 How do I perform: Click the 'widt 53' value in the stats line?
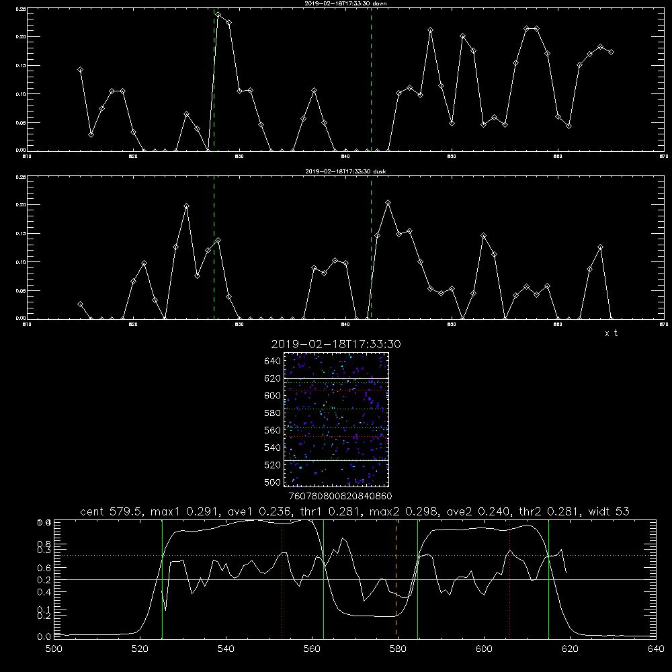click(x=609, y=511)
